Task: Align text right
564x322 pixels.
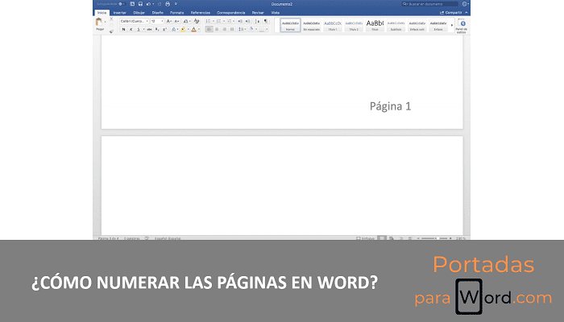Action: [224, 29]
